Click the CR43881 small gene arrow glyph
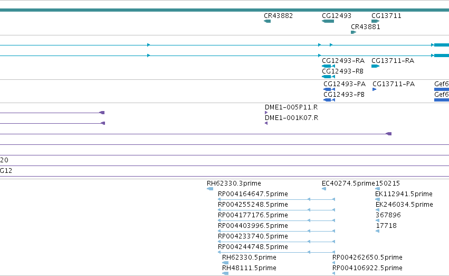The width and height of the screenshot is (449, 276). (x=354, y=32)
